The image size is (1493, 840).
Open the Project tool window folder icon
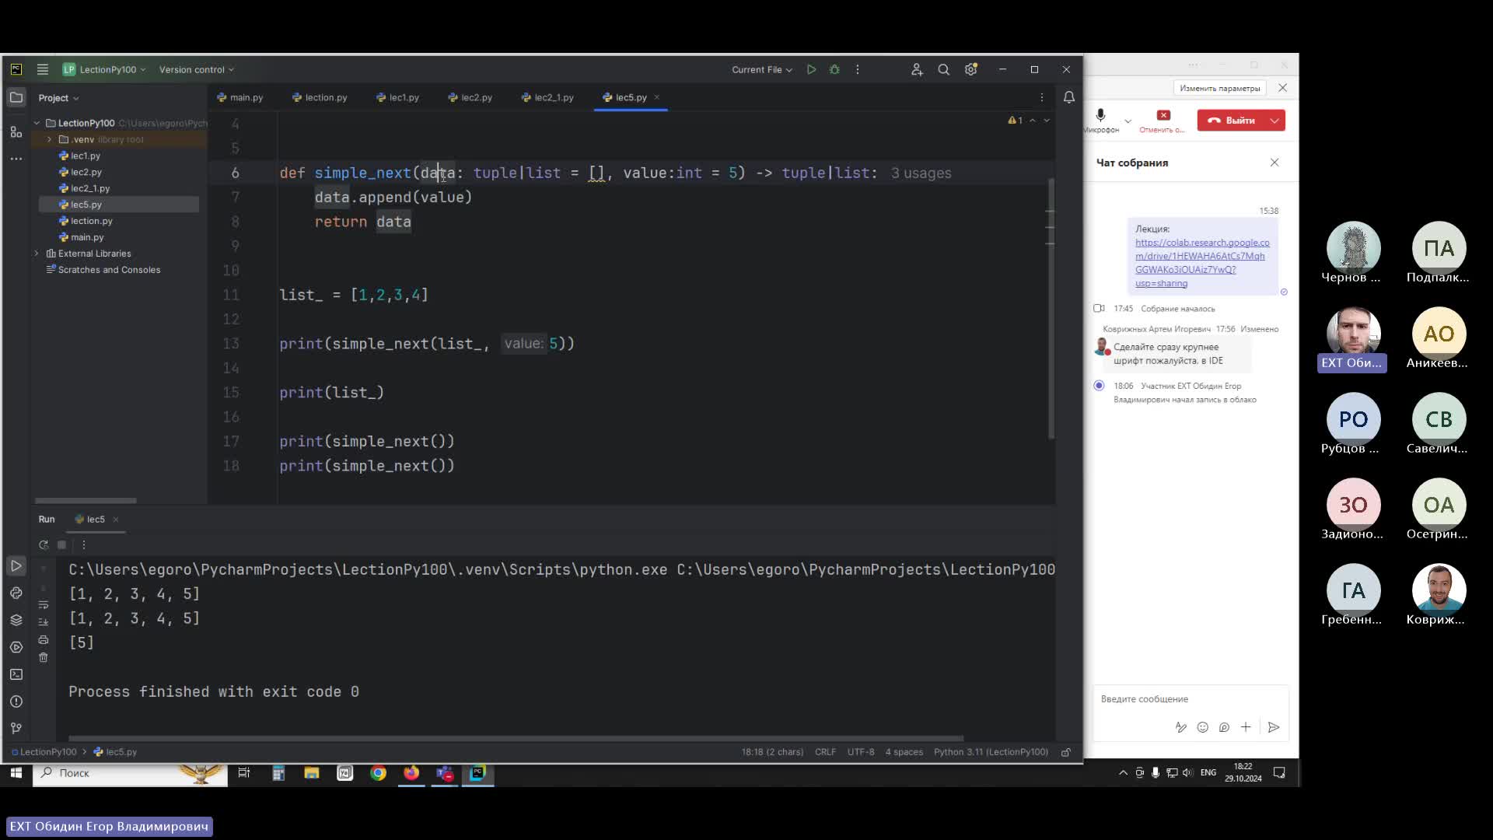[16, 97]
